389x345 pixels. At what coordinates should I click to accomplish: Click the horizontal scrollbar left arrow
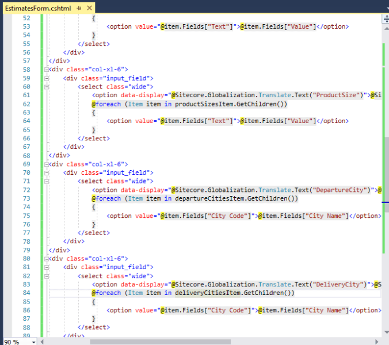click(x=44, y=341)
